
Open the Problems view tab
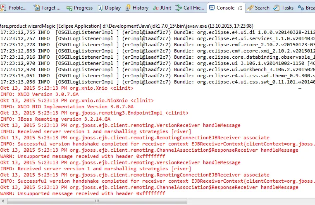click(x=14, y=8)
